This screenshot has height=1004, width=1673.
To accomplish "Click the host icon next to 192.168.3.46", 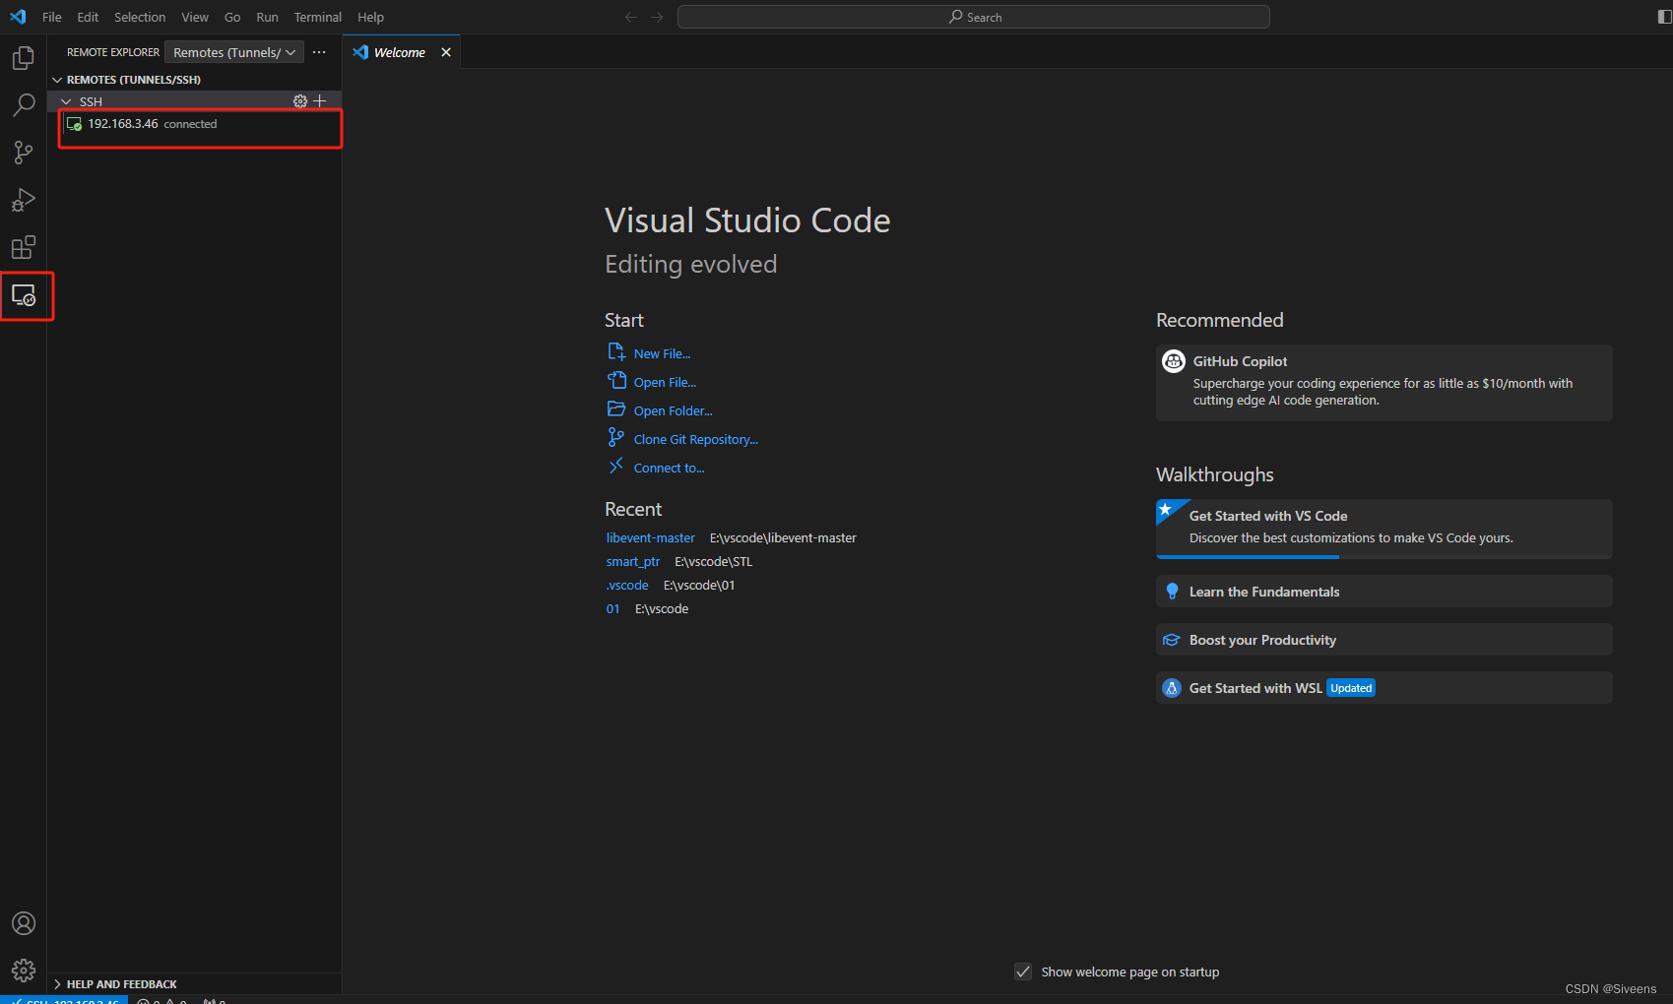I will click(x=74, y=124).
